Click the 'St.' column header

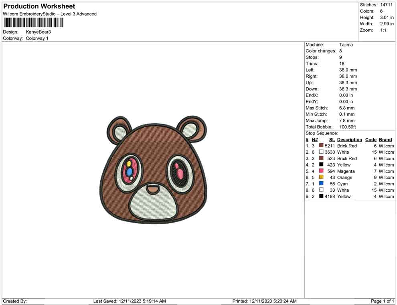tap(332, 139)
